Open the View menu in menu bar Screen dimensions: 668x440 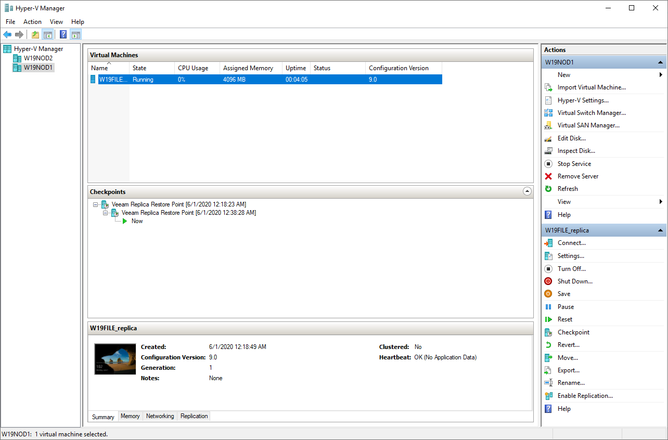pos(56,22)
